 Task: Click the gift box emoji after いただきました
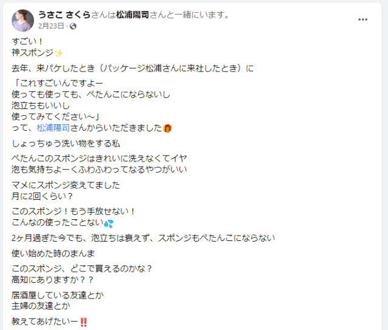pyautogui.click(x=167, y=128)
